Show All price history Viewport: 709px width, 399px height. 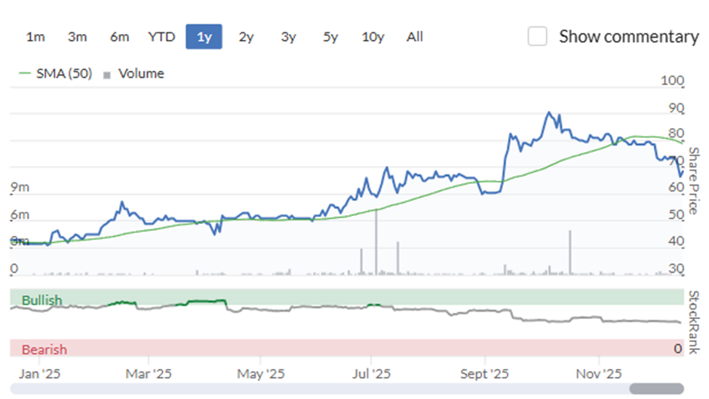coord(415,37)
